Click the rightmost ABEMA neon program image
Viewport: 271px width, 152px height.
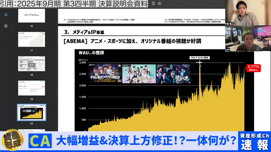tap(173, 74)
